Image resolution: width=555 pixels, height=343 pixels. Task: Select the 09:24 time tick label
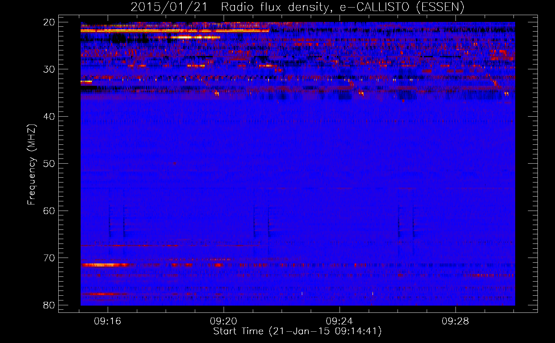[340, 321]
